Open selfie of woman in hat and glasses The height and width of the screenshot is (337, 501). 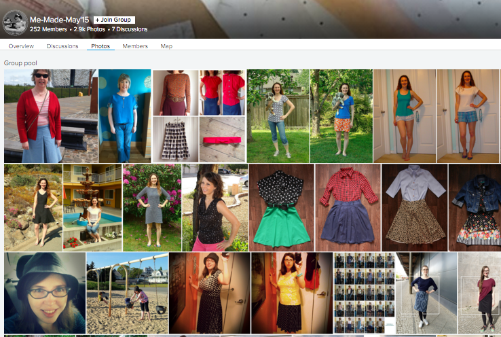(x=45, y=293)
